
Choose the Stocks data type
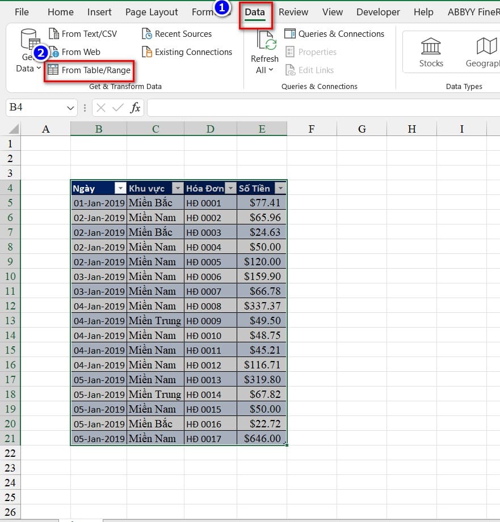click(x=431, y=52)
